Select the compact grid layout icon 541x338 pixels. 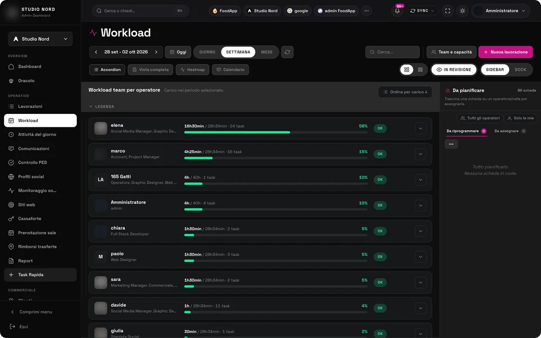point(420,70)
